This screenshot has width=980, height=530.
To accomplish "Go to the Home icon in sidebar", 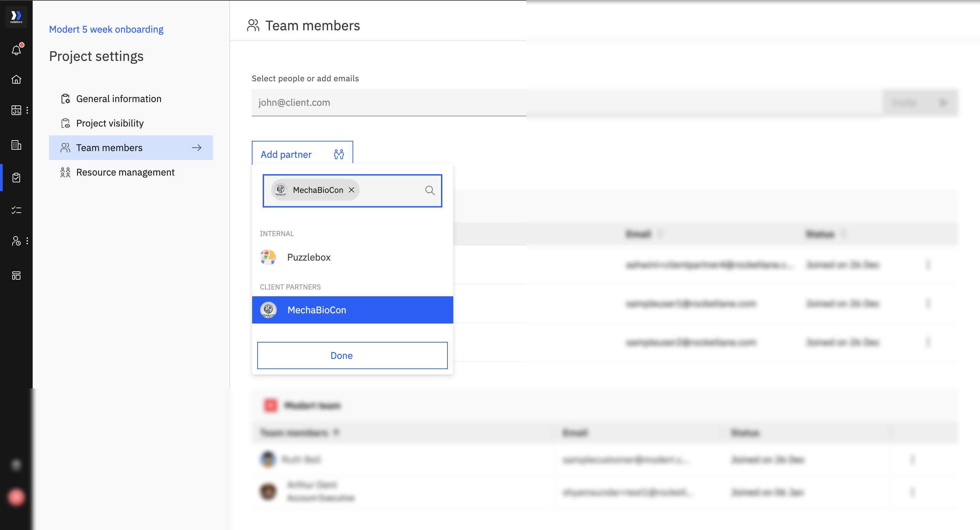I will tap(16, 80).
